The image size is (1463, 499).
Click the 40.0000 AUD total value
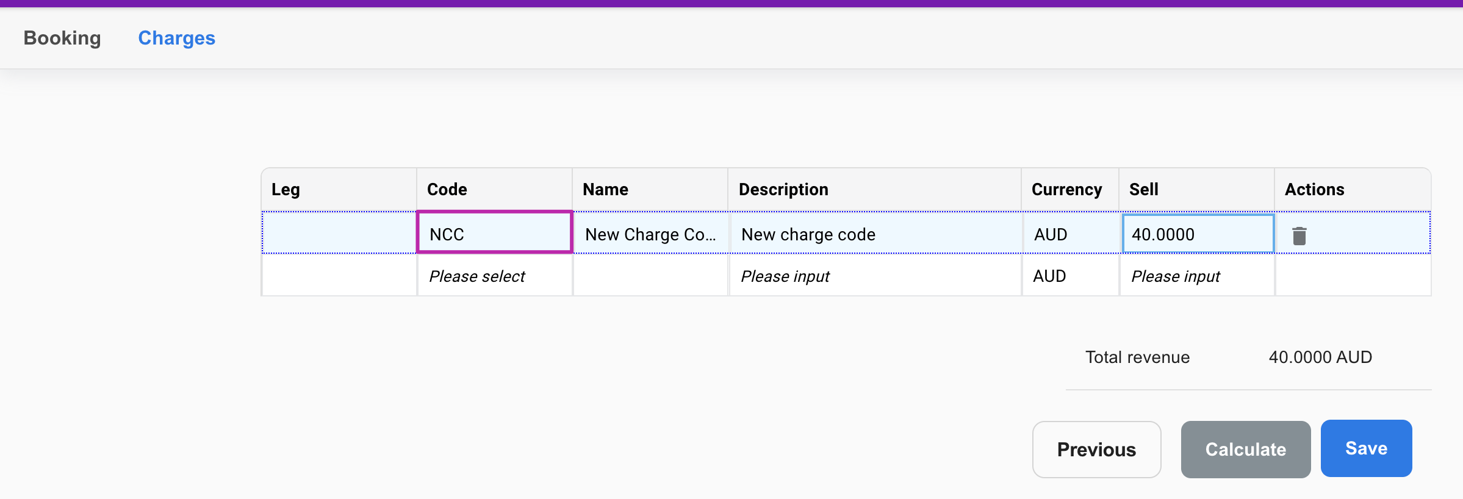tap(1320, 357)
